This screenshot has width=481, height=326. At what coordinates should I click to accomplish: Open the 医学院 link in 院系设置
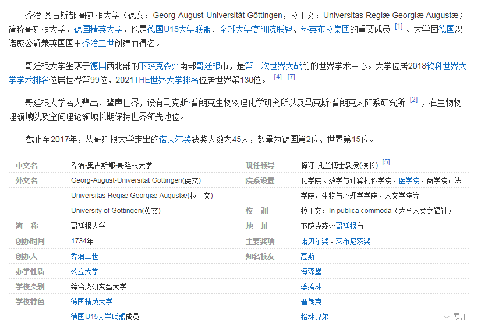tap(409, 180)
